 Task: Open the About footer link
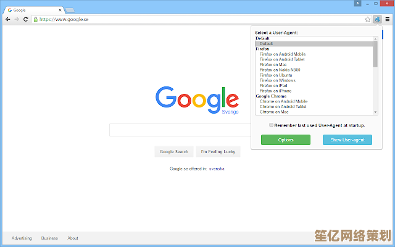(73, 238)
